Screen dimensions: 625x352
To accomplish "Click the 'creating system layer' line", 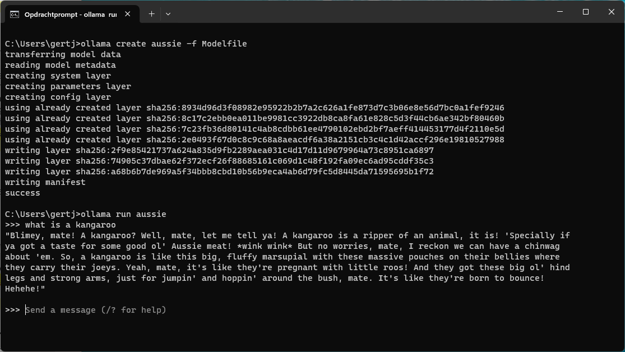I will [58, 76].
